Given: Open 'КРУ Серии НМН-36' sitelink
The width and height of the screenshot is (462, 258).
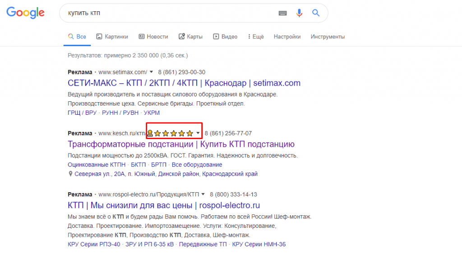Looking at the screenshot, I should click(259, 244).
